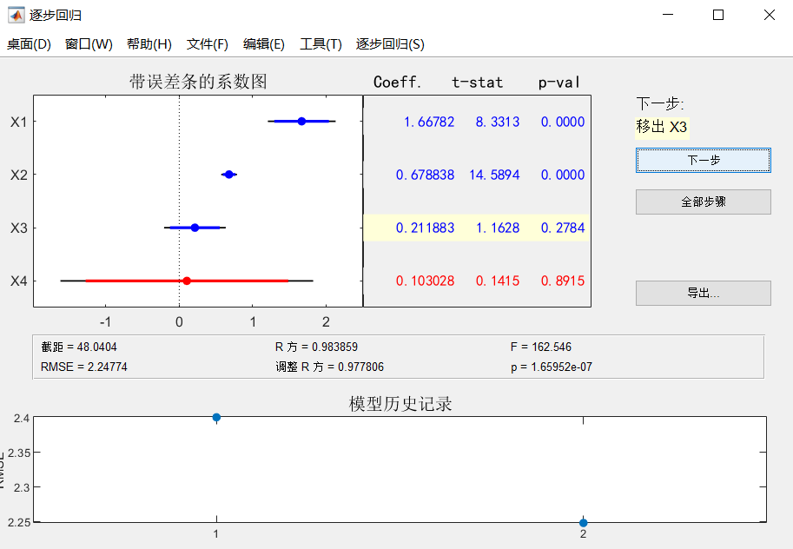The image size is (793, 549).
Task: Toggle X1 blue coefficient dot
Action: coord(301,122)
